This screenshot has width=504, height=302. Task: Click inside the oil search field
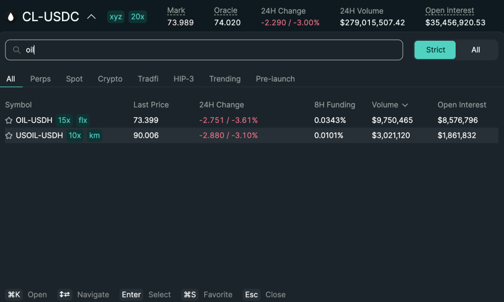[x=202, y=50]
